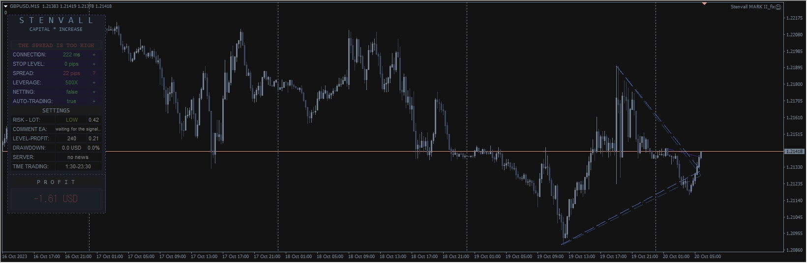This screenshot has height=263, width=807.
Task: Click the 'THE SPREAD IS TOO HIGH' warning
Action: point(56,45)
